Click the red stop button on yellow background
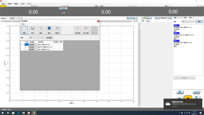The width and height of the screenshot is (204, 115). pyautogui.click(x=188, y=97)
